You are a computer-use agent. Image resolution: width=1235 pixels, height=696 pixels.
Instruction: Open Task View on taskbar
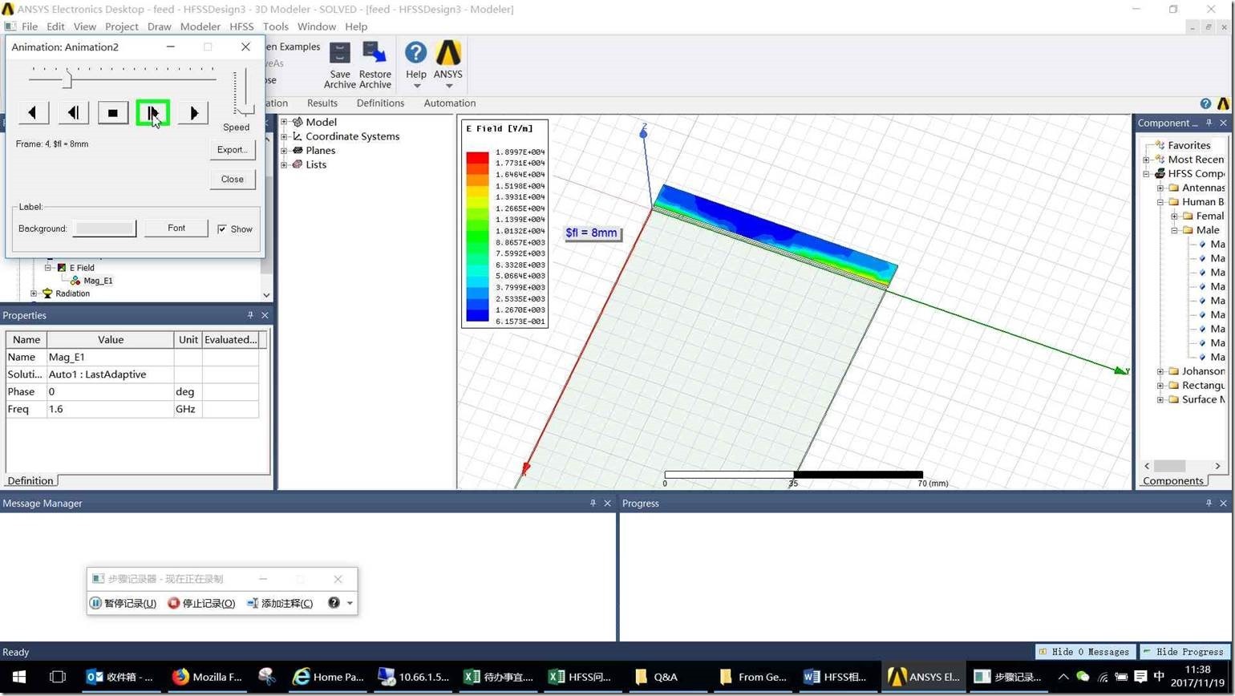pos(58,677)
